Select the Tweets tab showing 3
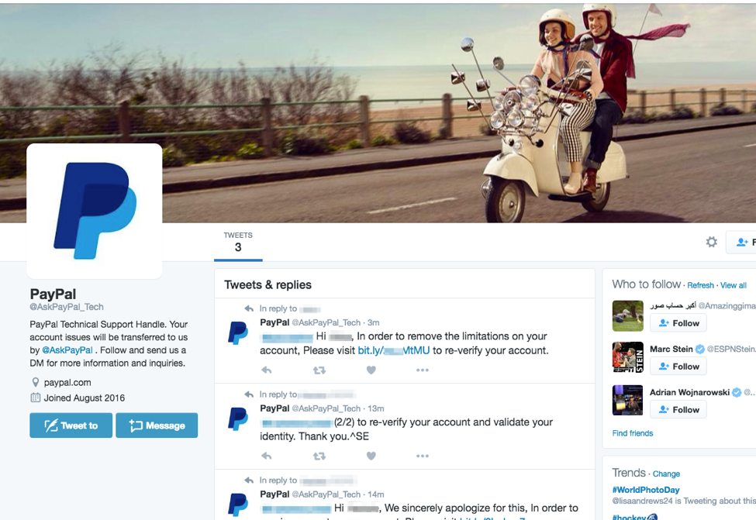The image size is (756, 520). (238, 243)
